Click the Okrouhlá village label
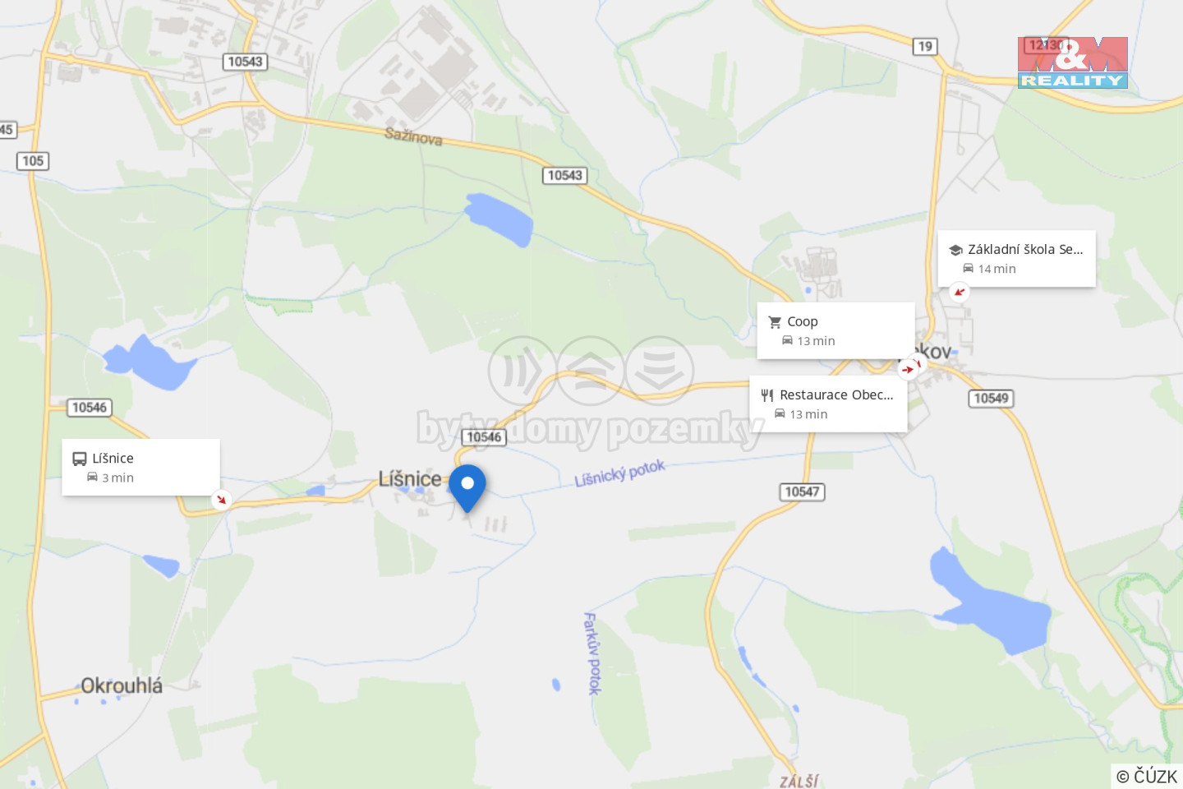This screenshot has height=789, width=1183. (122, 685)
